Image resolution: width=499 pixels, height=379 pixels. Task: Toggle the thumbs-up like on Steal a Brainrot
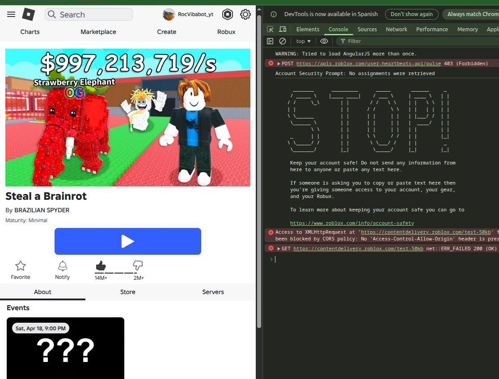click(x=101, y=265)
